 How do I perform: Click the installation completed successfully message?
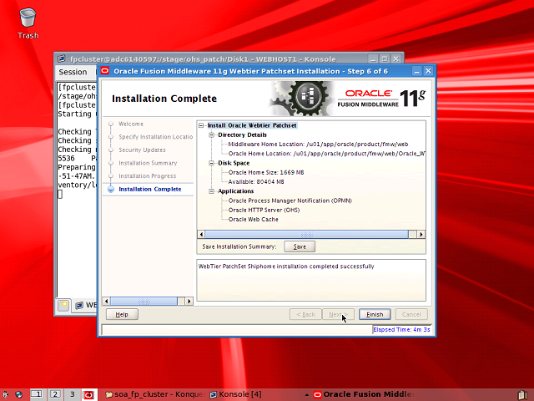coord(286,266)
